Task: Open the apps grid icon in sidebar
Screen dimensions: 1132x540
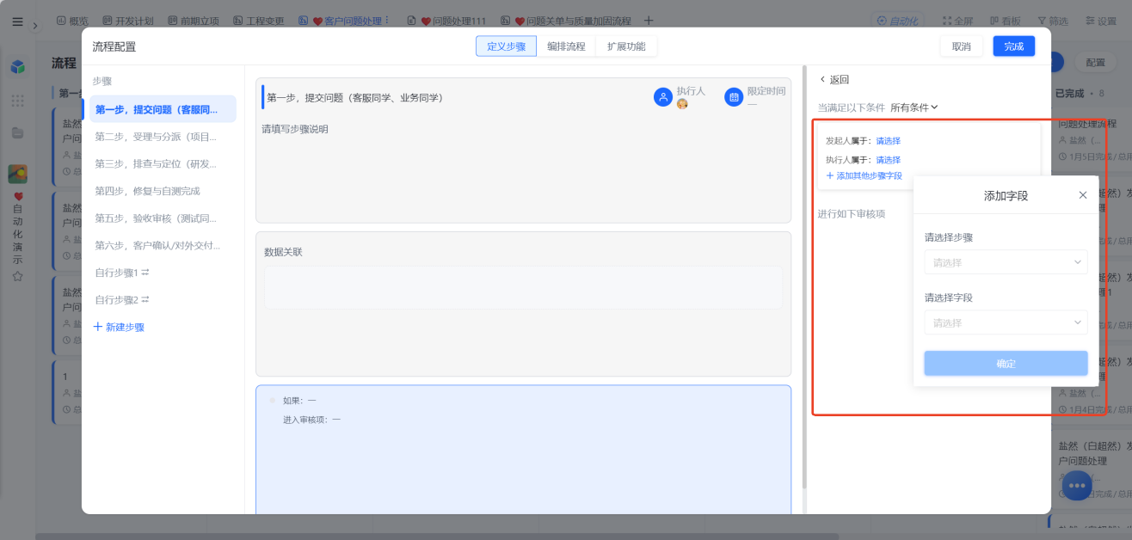Action: tap(17, 101)
